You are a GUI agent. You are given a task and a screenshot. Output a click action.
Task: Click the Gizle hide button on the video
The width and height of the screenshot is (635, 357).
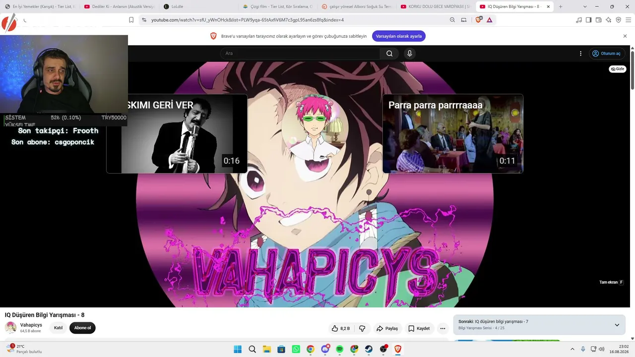(x=618, y=69)
